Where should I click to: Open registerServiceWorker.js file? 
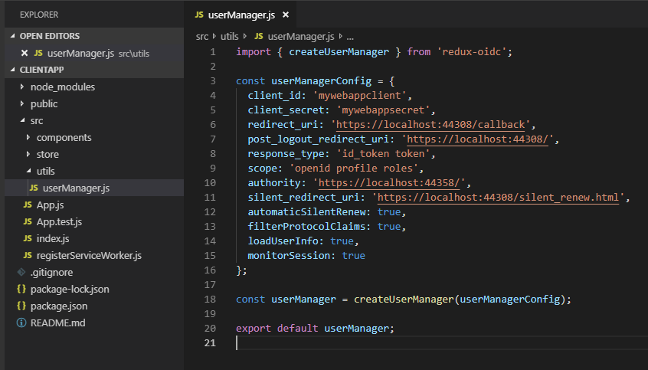coord(90,256)
